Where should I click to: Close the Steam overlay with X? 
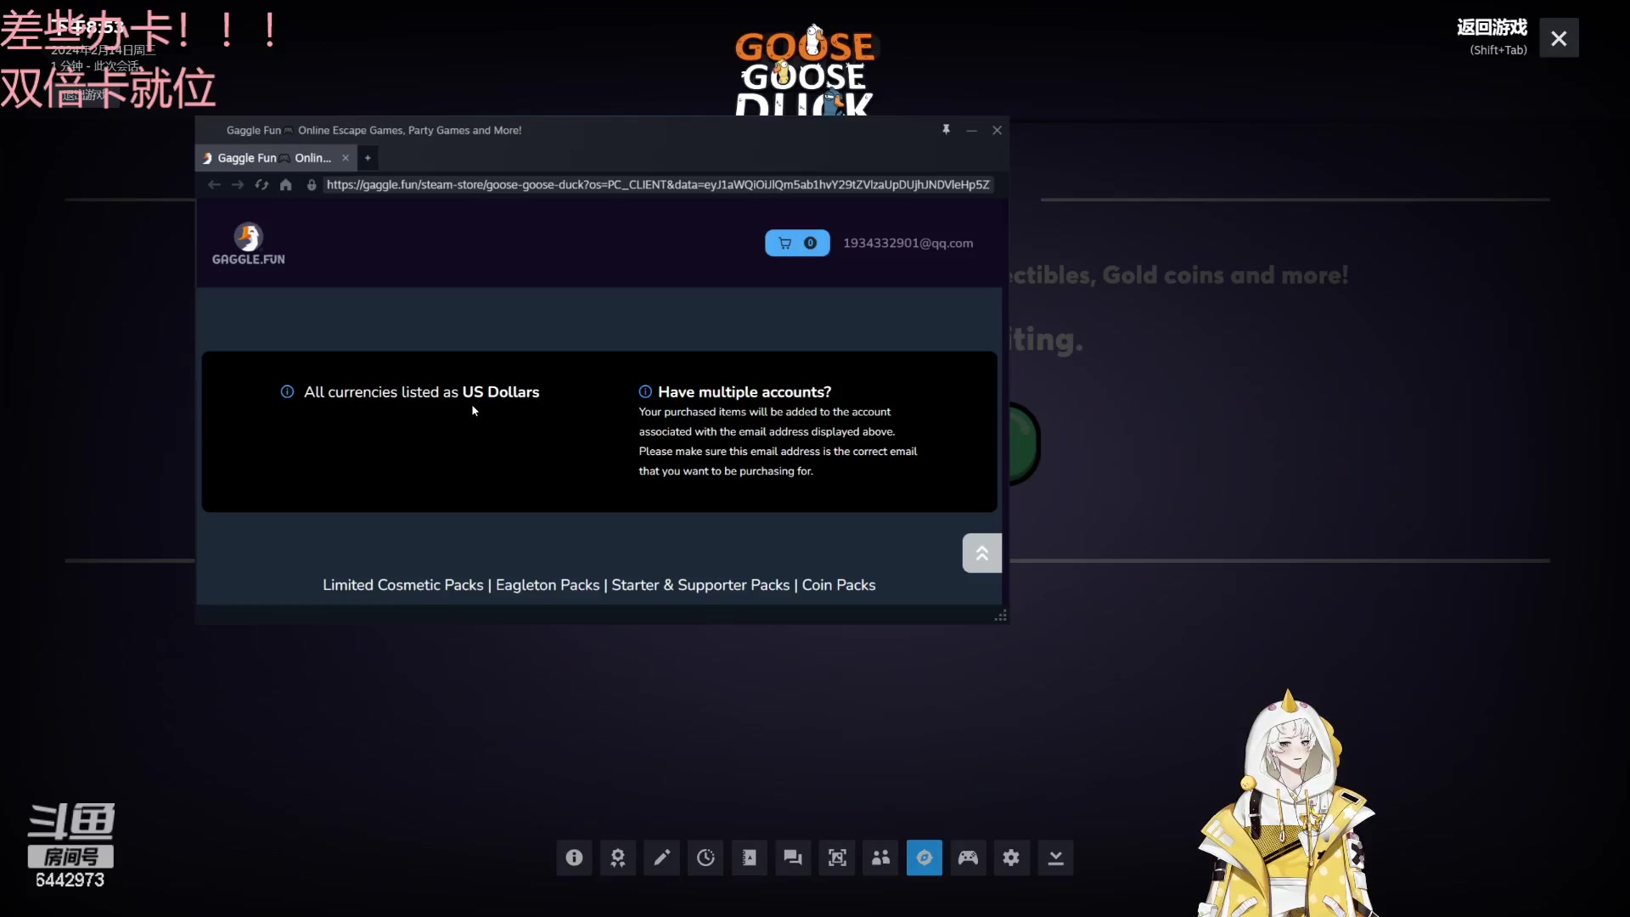pyautogui.click(x=1559, y=38)
